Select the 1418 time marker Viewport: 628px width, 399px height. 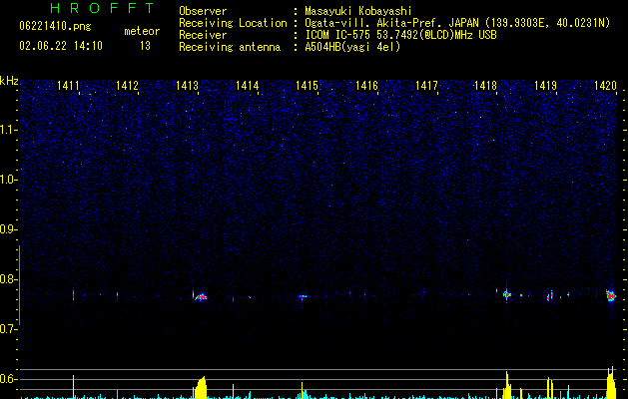point(485,87)
